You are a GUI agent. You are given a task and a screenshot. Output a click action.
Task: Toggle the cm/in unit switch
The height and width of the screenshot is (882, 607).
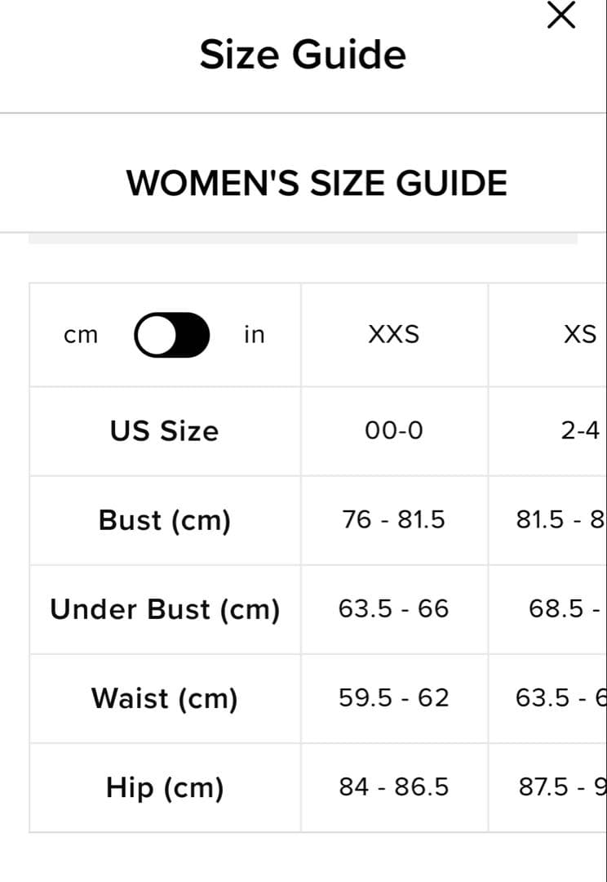[172, 335]
